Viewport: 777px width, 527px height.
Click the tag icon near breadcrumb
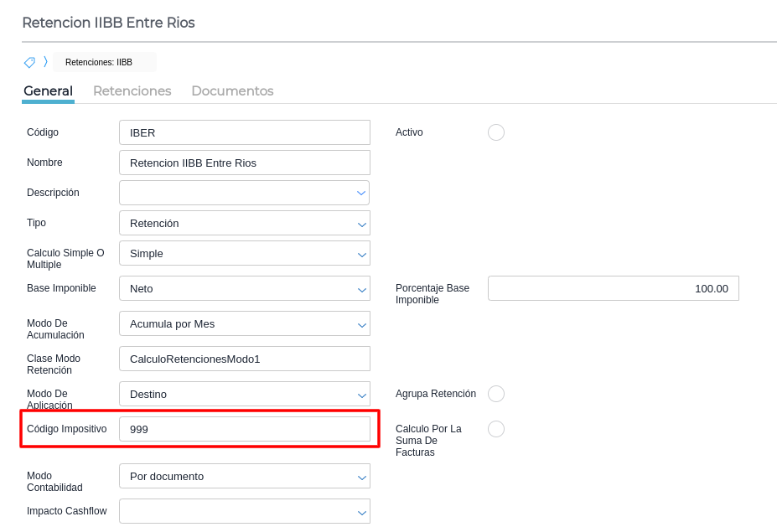[29, 62]
